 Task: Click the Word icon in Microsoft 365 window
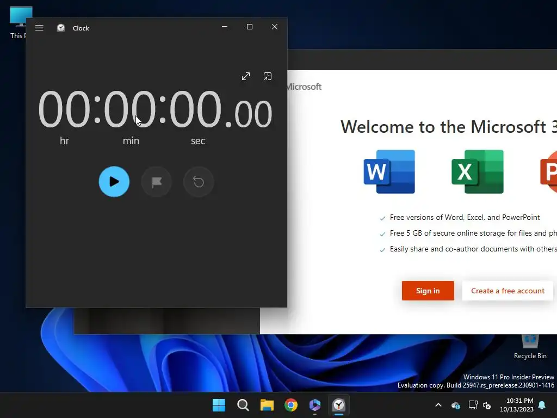[389, 171]
